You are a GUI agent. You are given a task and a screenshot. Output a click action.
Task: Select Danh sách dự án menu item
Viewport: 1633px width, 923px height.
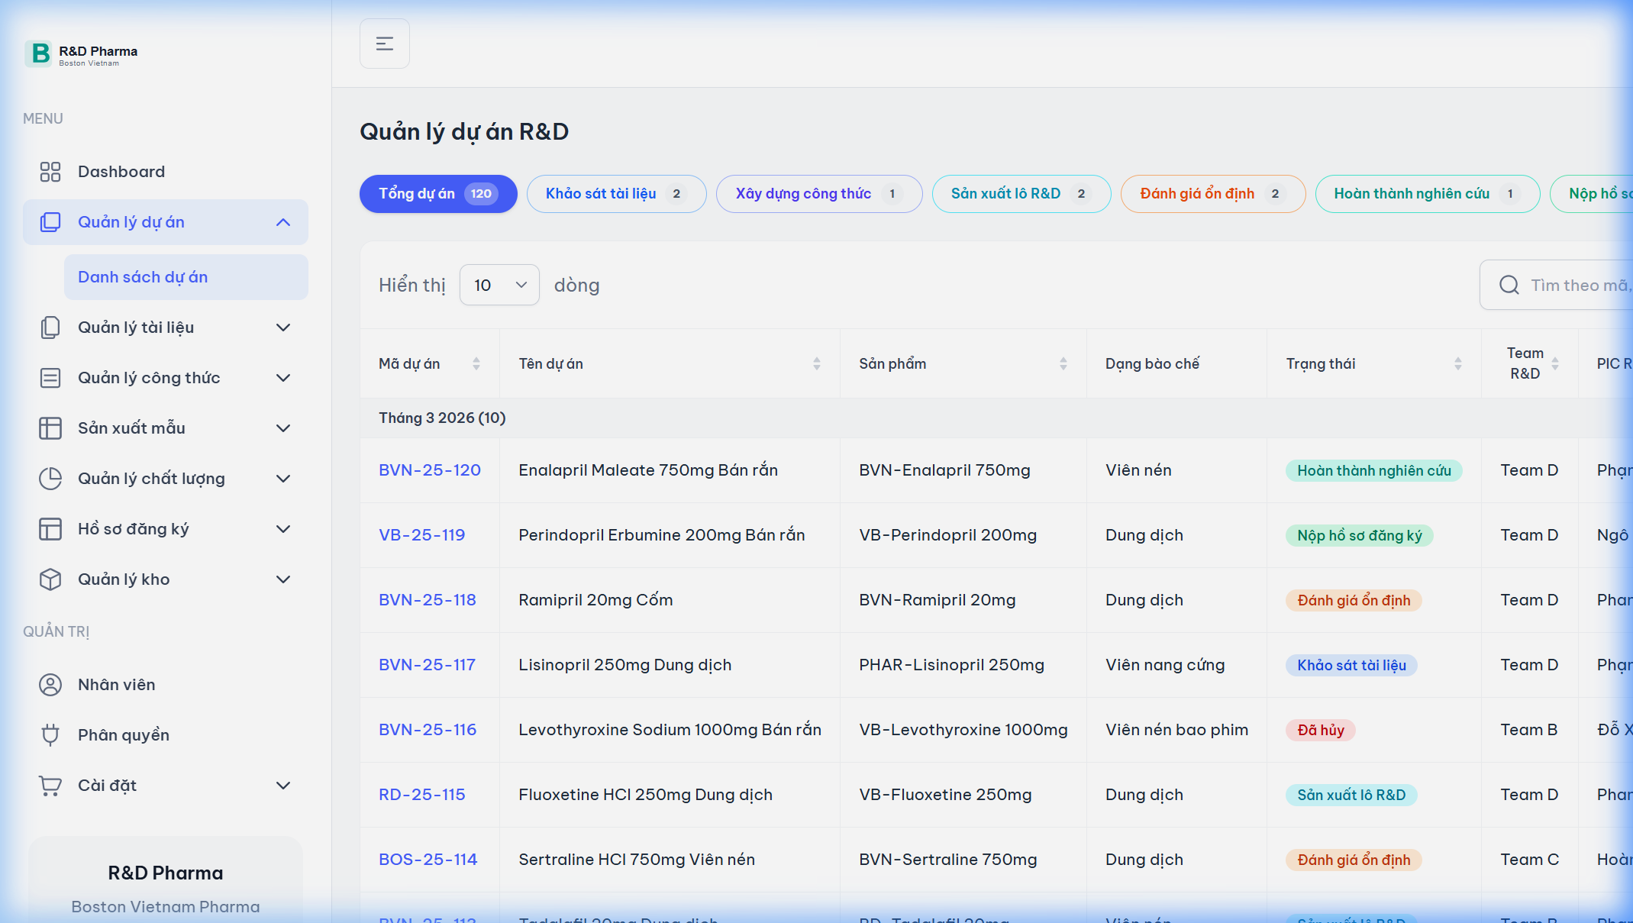(143, 277)
